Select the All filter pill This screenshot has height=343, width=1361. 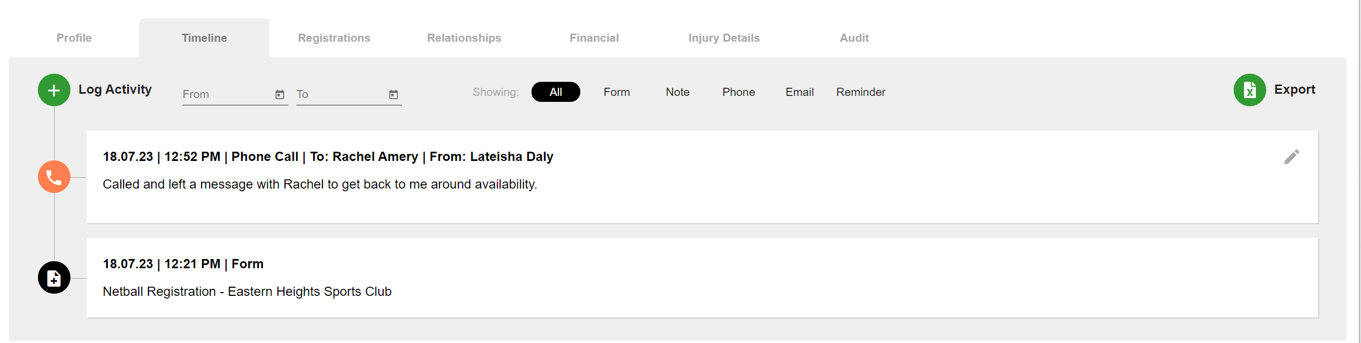point(556,92)
